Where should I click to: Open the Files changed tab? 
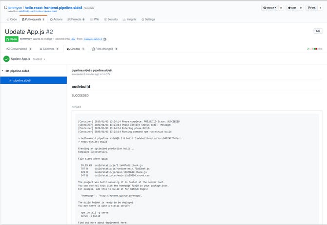105,49
